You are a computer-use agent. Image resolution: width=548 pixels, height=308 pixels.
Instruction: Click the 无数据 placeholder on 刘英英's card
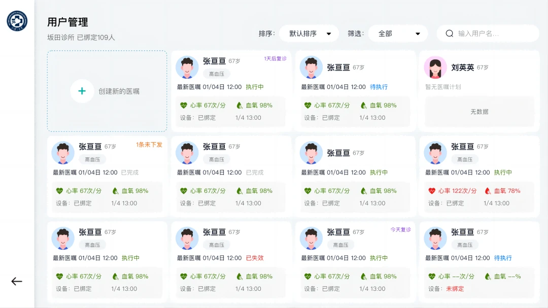(479, 112)
